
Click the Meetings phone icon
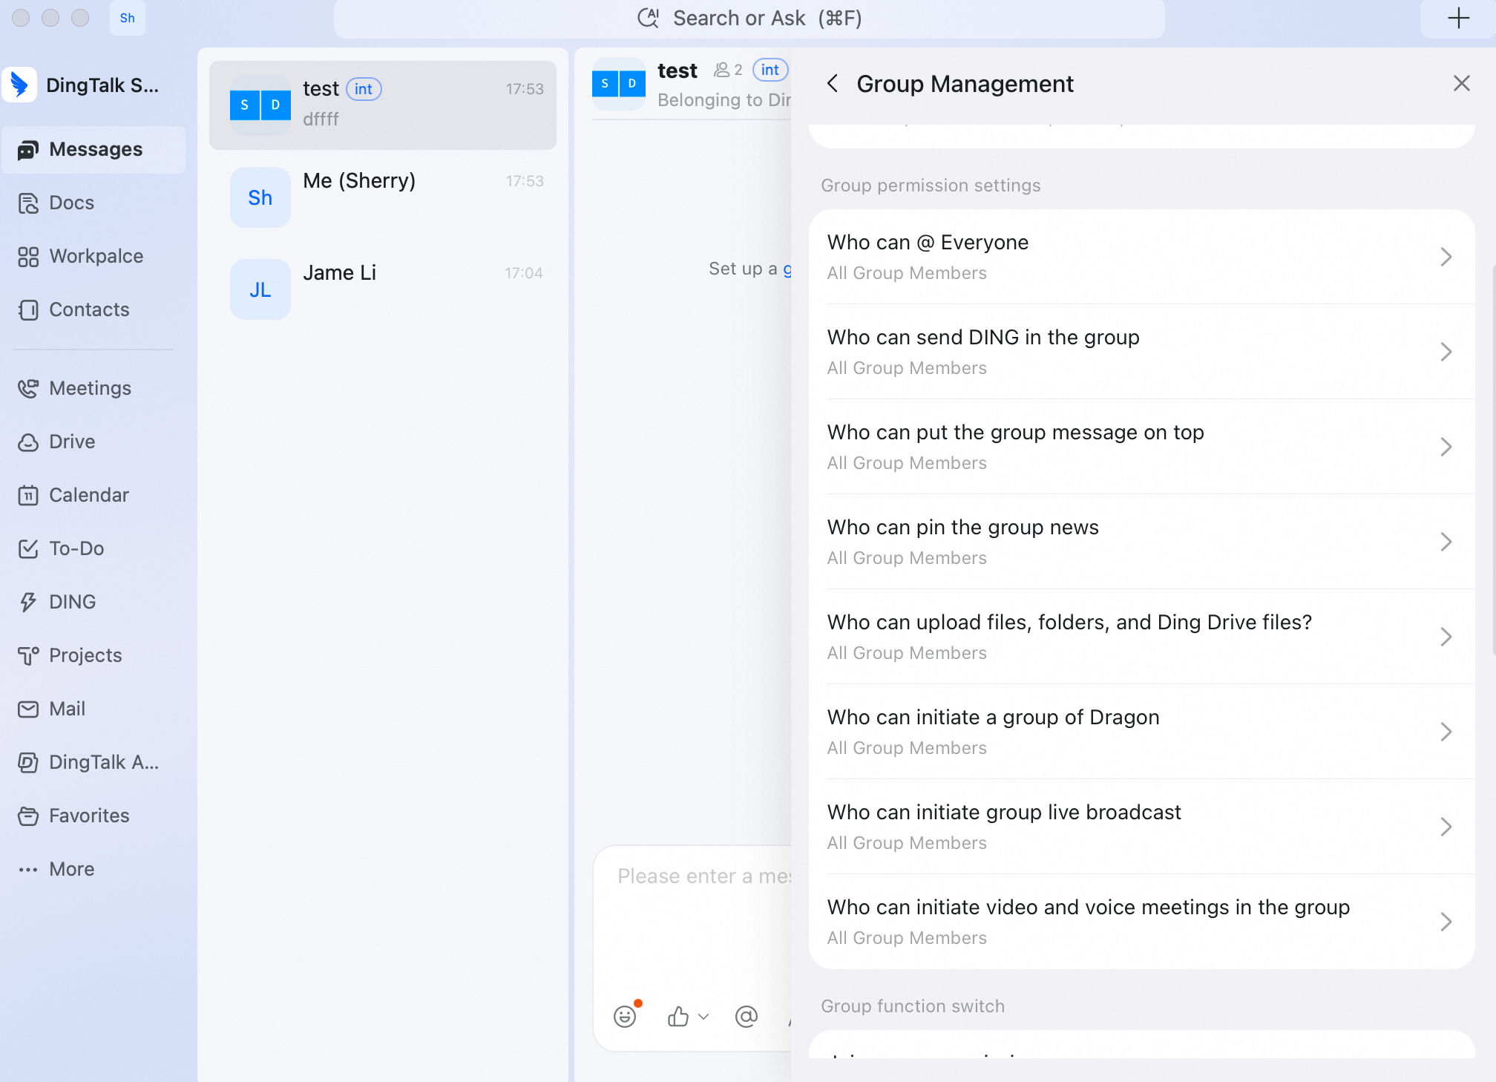pyautogui.click(x=28, y=388)
